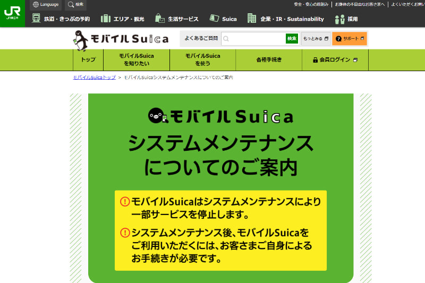Open モバイルSuicaを使う tab
The width and height of the screenshot is (425, 283).
point(203,59)
